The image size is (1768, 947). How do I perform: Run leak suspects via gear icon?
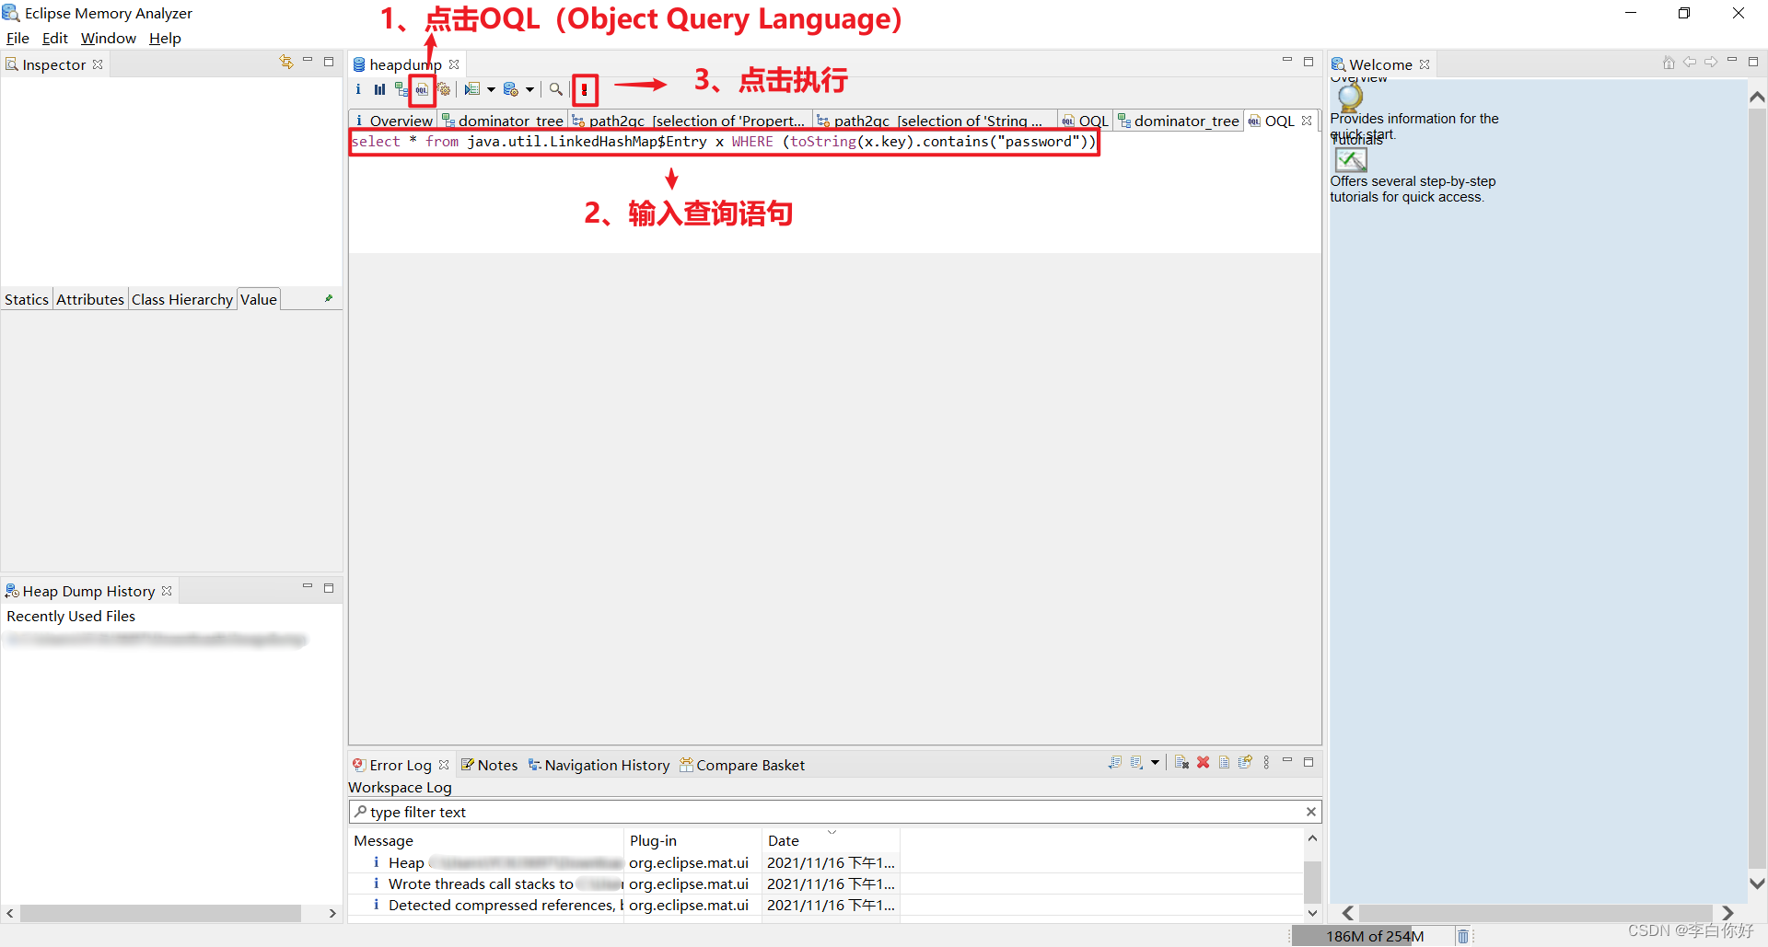pos(445,89)
